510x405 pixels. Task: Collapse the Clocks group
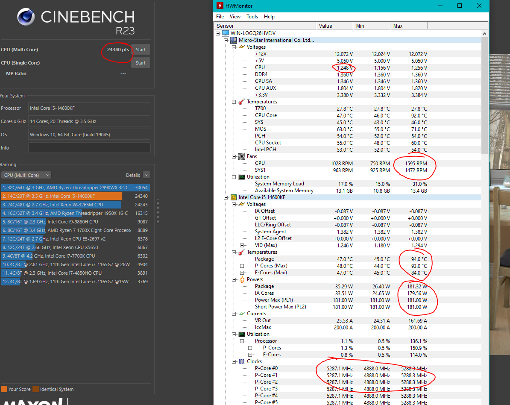[234, 361]
